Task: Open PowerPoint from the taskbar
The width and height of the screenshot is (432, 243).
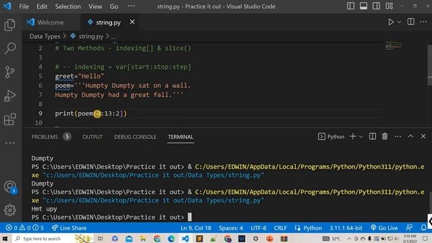Action: point(270,238)
